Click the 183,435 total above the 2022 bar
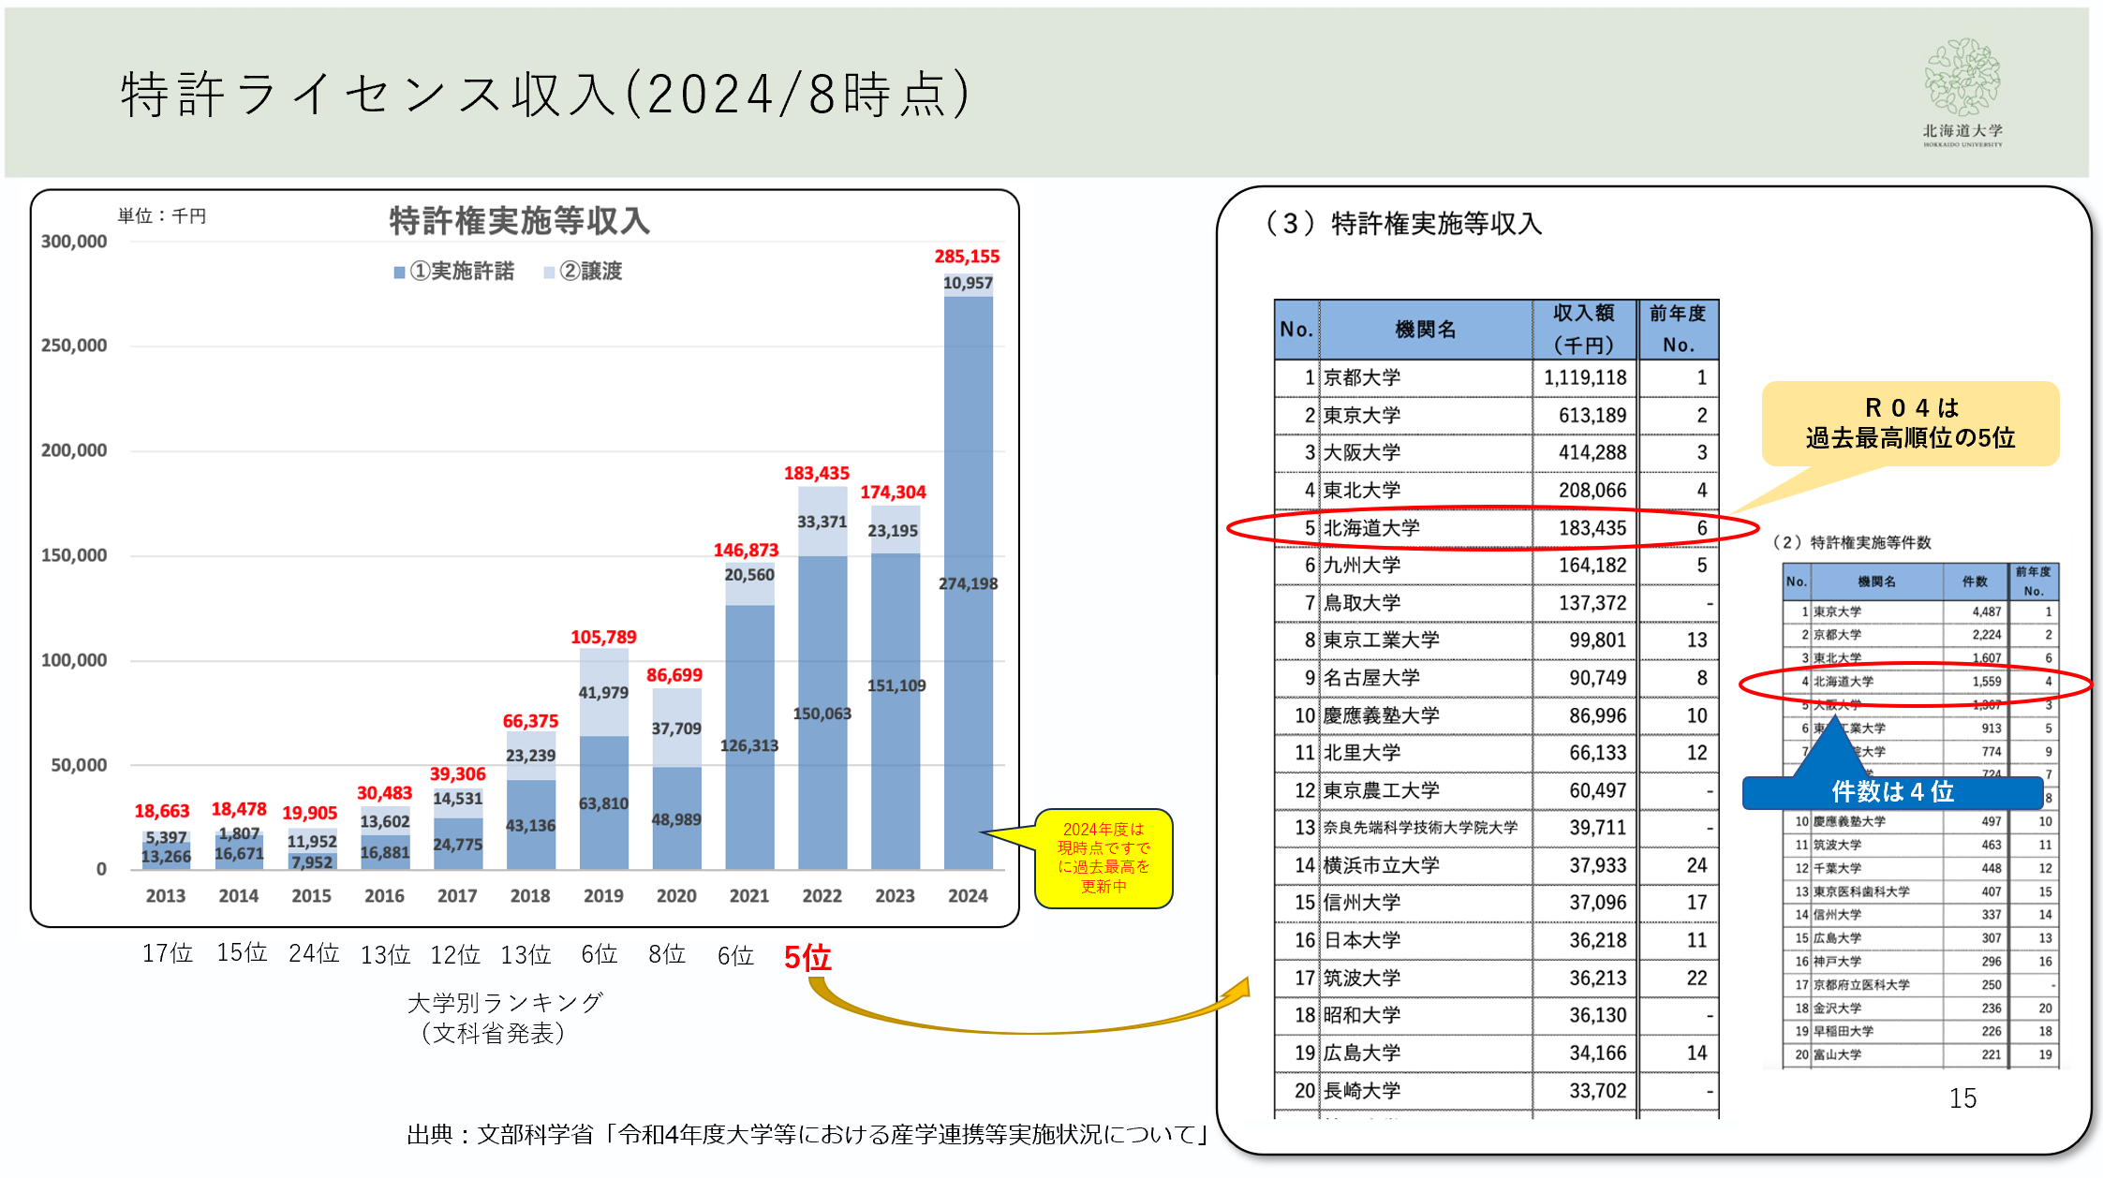2103x1178 pixels. (x=817, y=474)
